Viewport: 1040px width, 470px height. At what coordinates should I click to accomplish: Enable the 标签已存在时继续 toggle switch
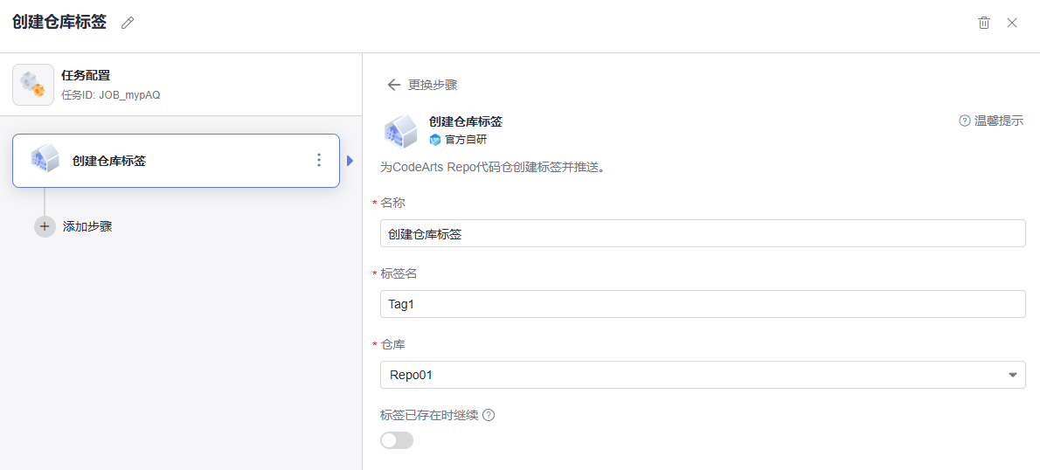pos(397,440)
